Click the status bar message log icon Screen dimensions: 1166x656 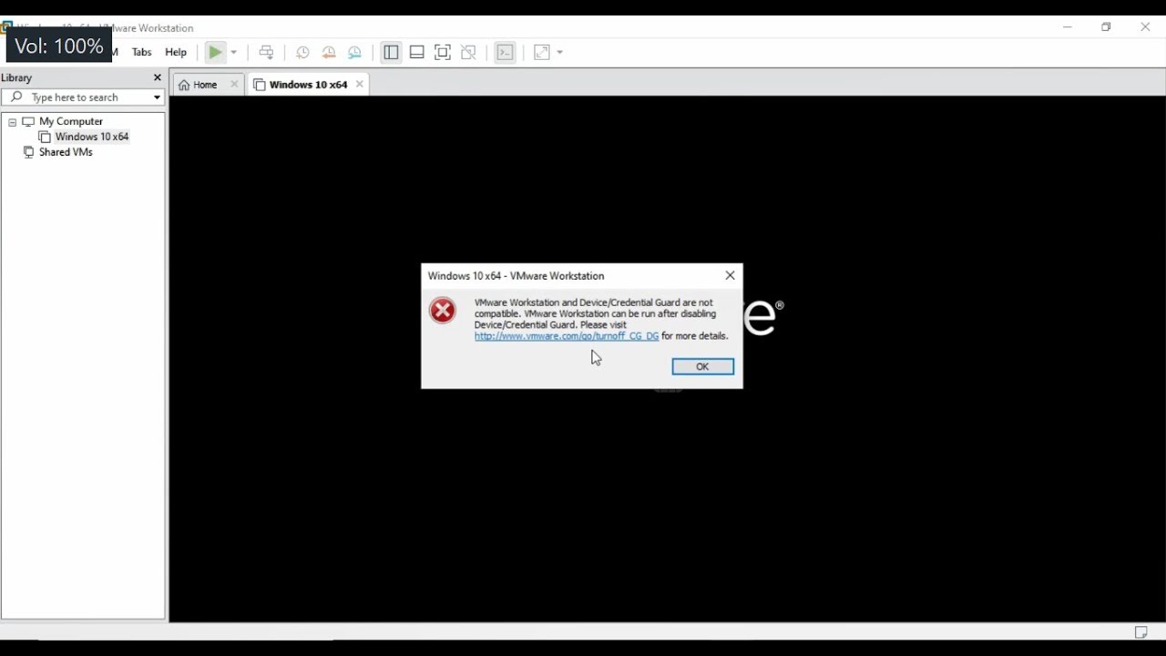click(x=1140, y=632)
